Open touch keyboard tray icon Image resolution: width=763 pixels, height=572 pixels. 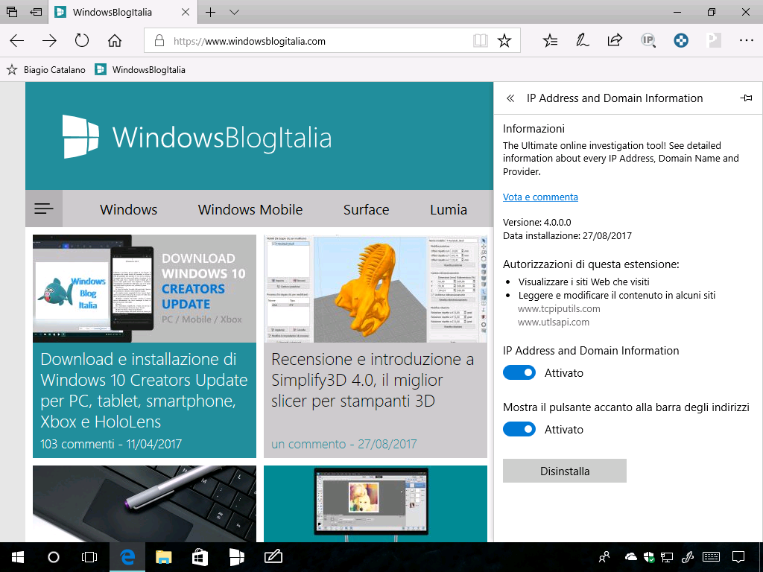712,557
